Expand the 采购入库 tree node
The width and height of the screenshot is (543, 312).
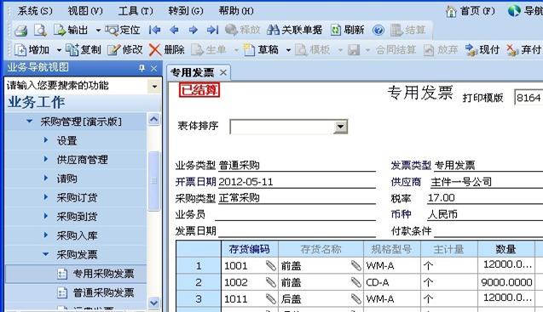coord(46,235)
